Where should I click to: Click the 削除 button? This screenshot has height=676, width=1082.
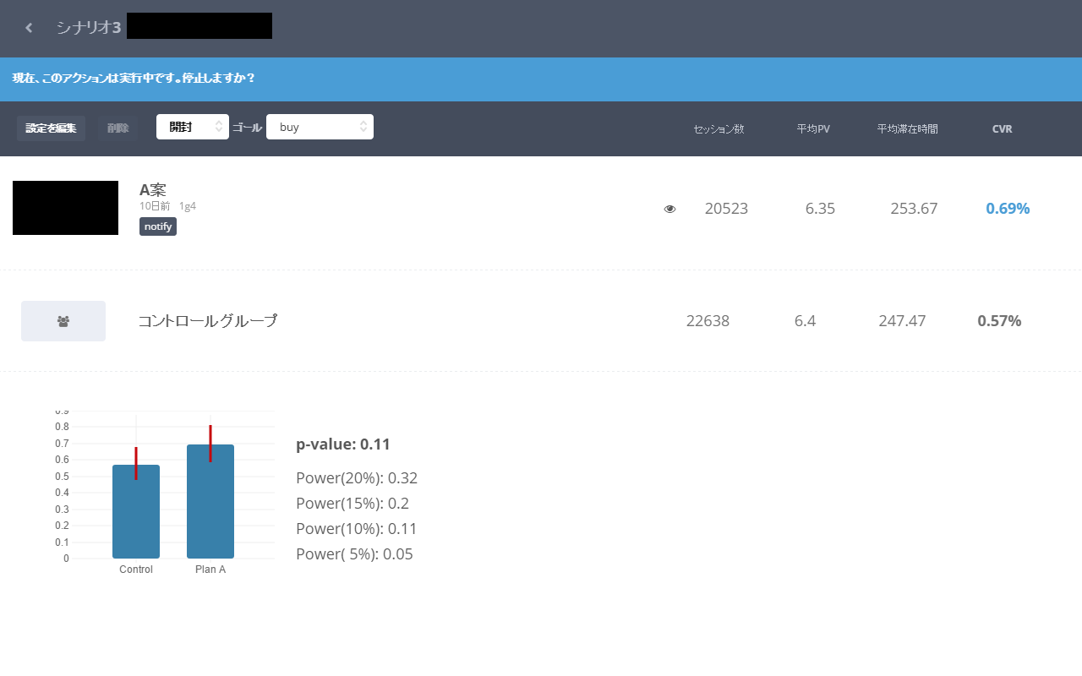[x=117, y=128]
